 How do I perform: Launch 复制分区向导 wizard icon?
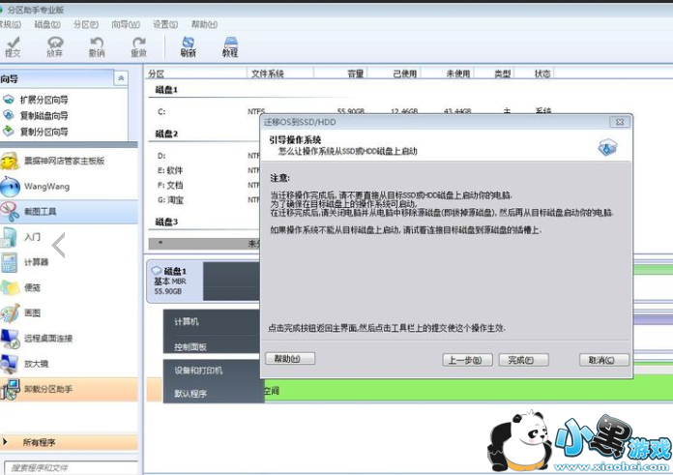tap(9, 131)
